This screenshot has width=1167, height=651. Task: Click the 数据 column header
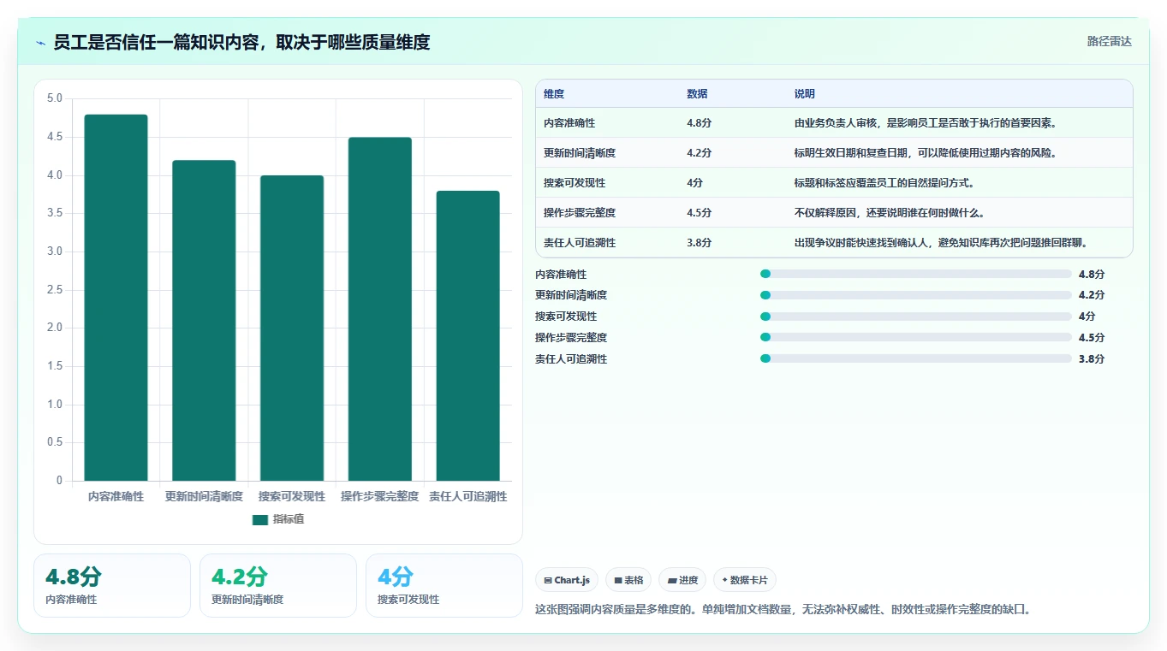point(697,94)
